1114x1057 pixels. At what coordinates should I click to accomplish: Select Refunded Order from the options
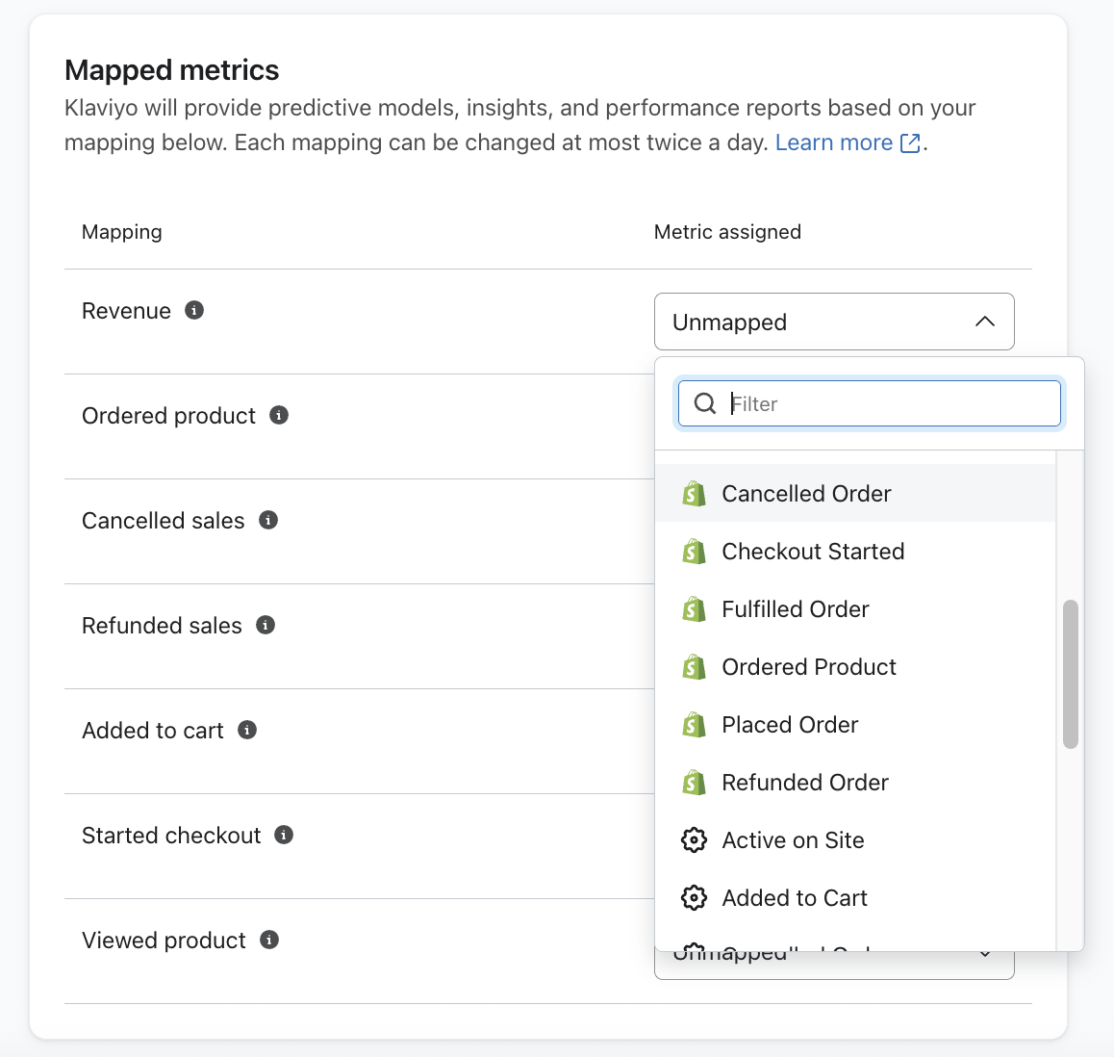(804, 783)
